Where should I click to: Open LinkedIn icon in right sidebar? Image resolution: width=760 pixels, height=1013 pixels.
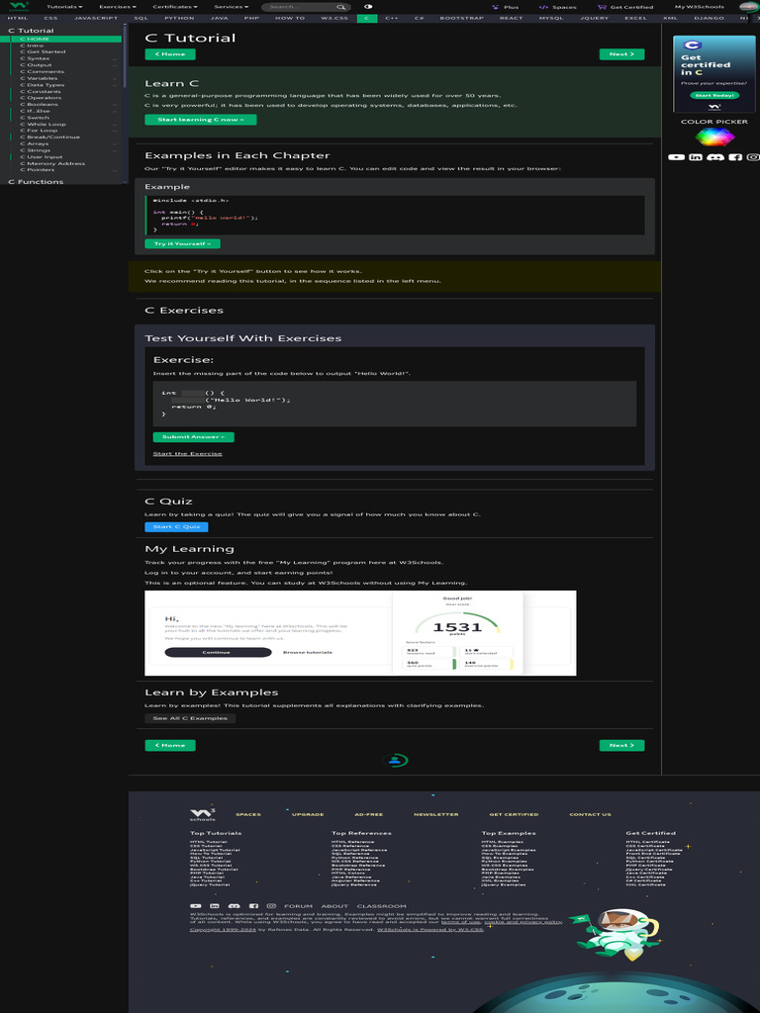pyautogui.click(x=696, y=157)
